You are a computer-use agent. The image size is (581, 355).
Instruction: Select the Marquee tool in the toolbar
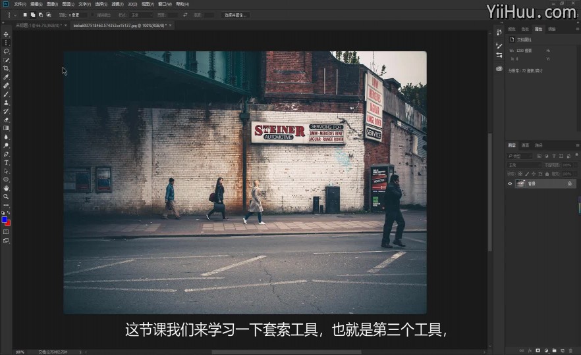[6, 43]
